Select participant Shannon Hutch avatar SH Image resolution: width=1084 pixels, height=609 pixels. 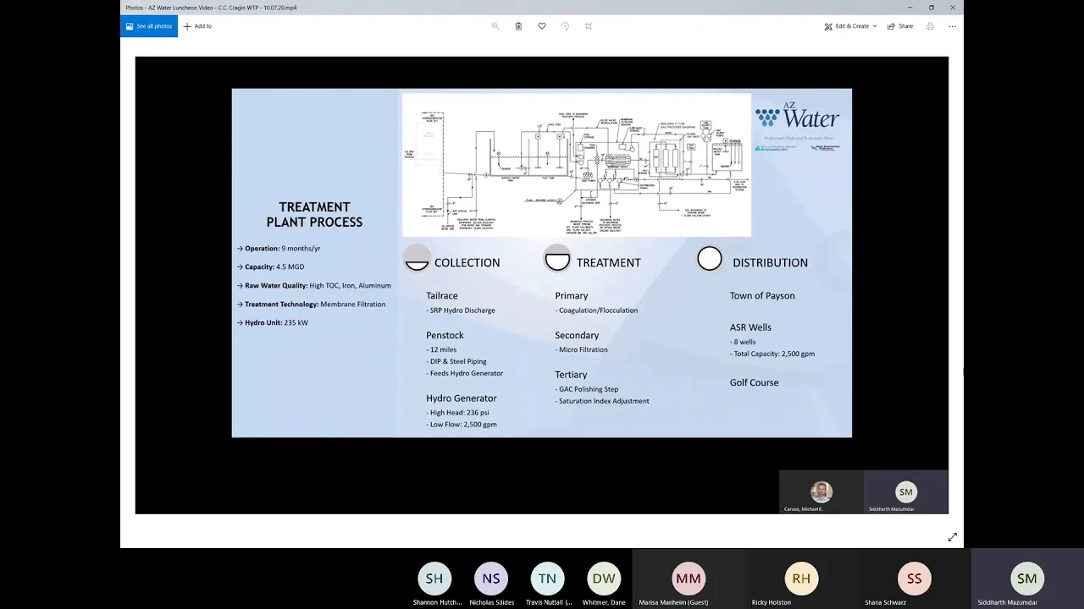coord(434,579)
